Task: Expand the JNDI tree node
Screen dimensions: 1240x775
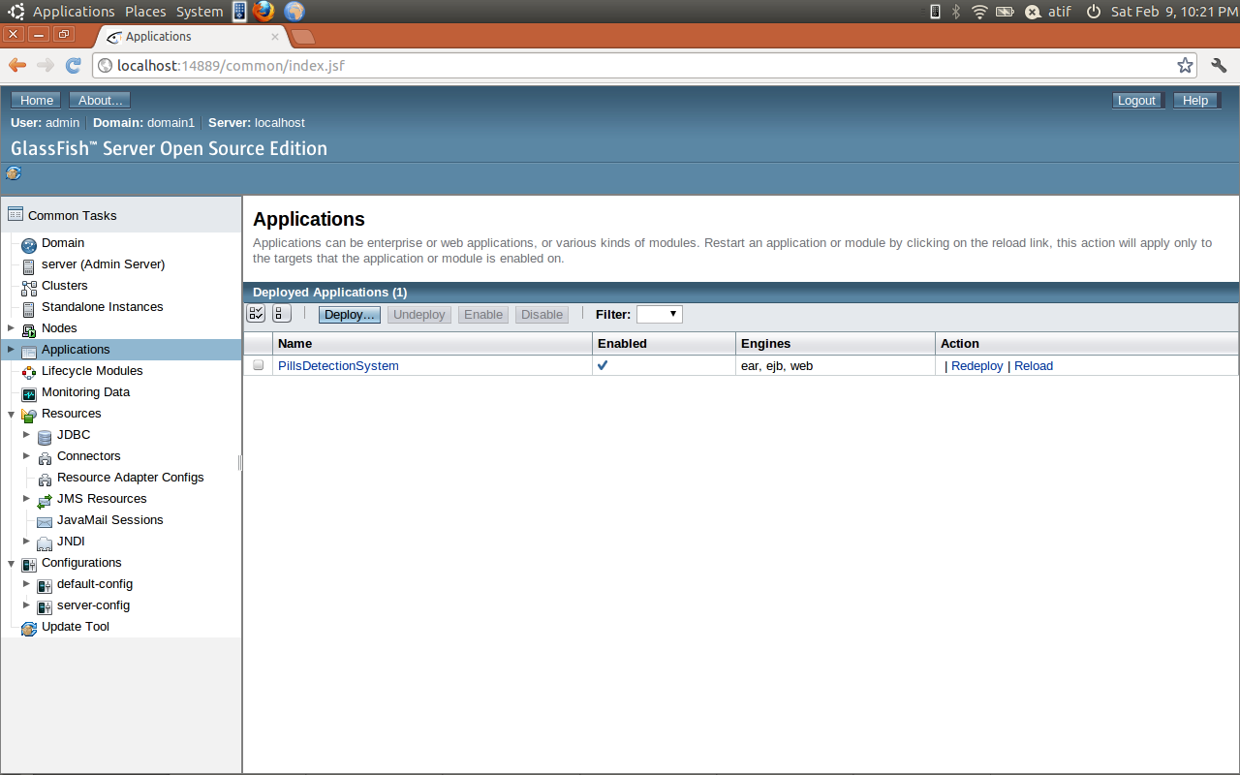Action: coord(26,541)
